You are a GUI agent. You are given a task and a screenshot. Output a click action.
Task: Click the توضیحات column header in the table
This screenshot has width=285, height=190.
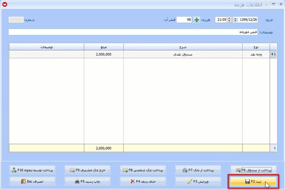(x=46, y=47)
